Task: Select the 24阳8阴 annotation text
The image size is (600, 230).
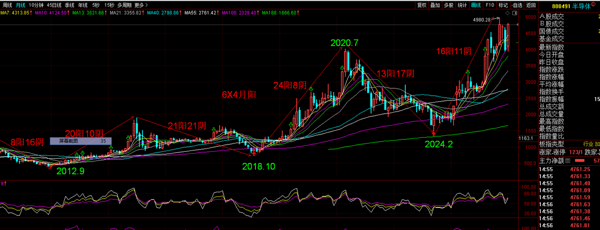Action: pos(289,85)
